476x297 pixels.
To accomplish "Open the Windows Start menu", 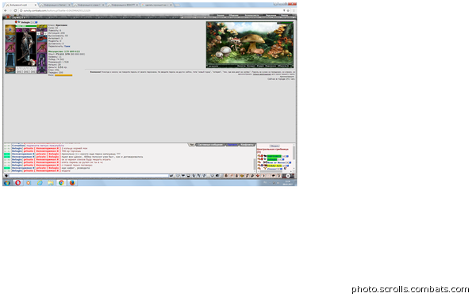I will tap(7, 183).
